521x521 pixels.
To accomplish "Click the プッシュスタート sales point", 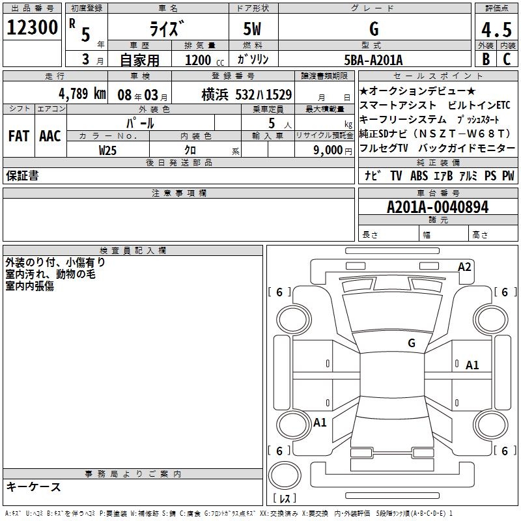I will coord(478,119).
